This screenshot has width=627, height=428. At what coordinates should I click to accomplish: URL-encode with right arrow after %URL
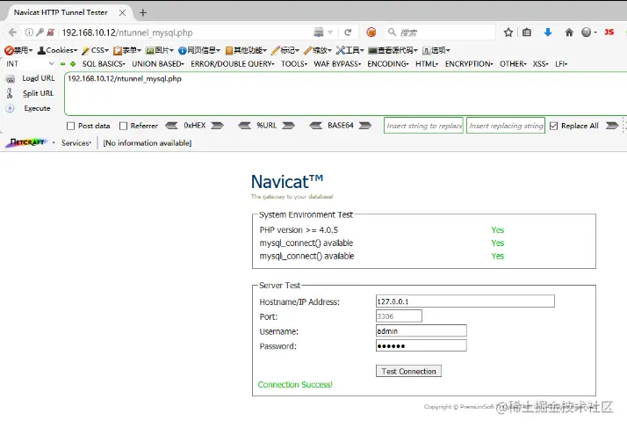coord(288,126)
